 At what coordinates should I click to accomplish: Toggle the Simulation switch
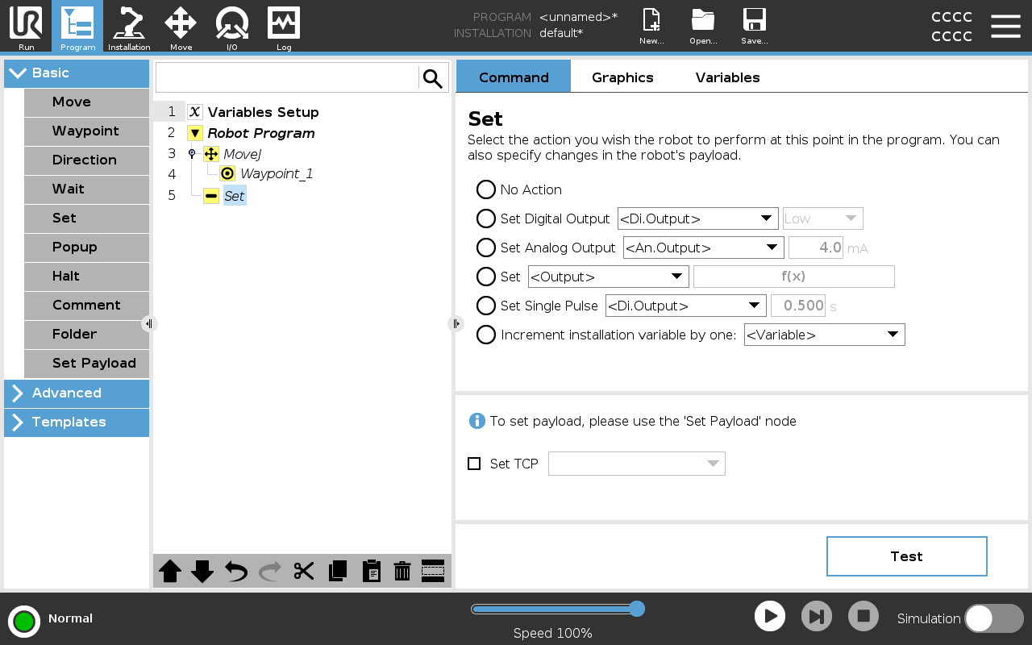[993, 618]
